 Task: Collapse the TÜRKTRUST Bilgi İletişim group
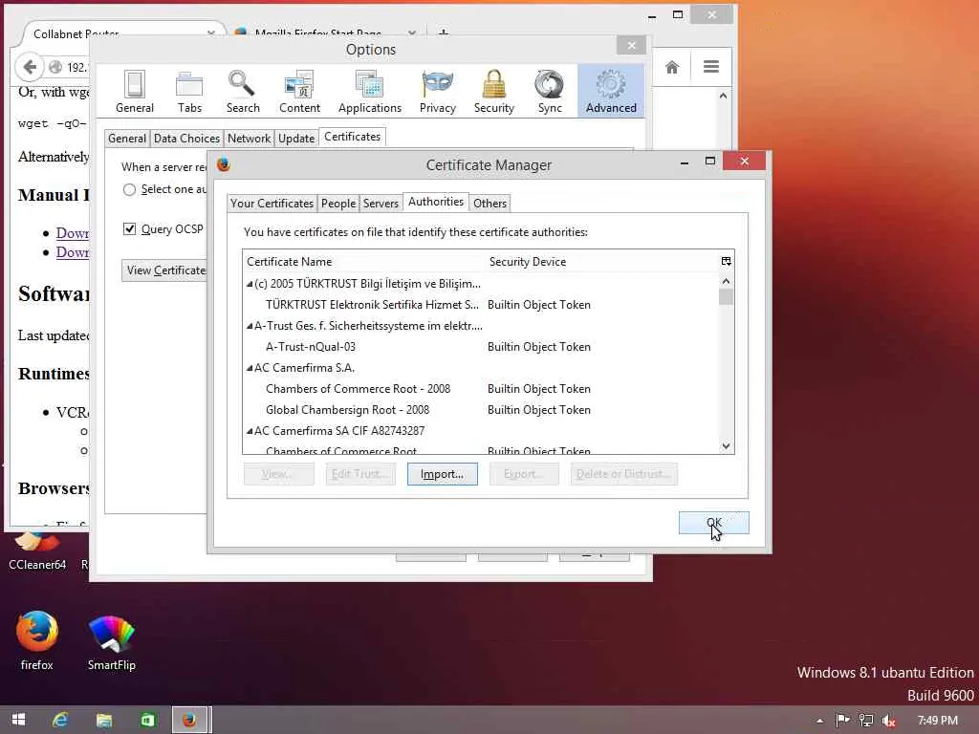pyautogui.click(x=250, y=284)
